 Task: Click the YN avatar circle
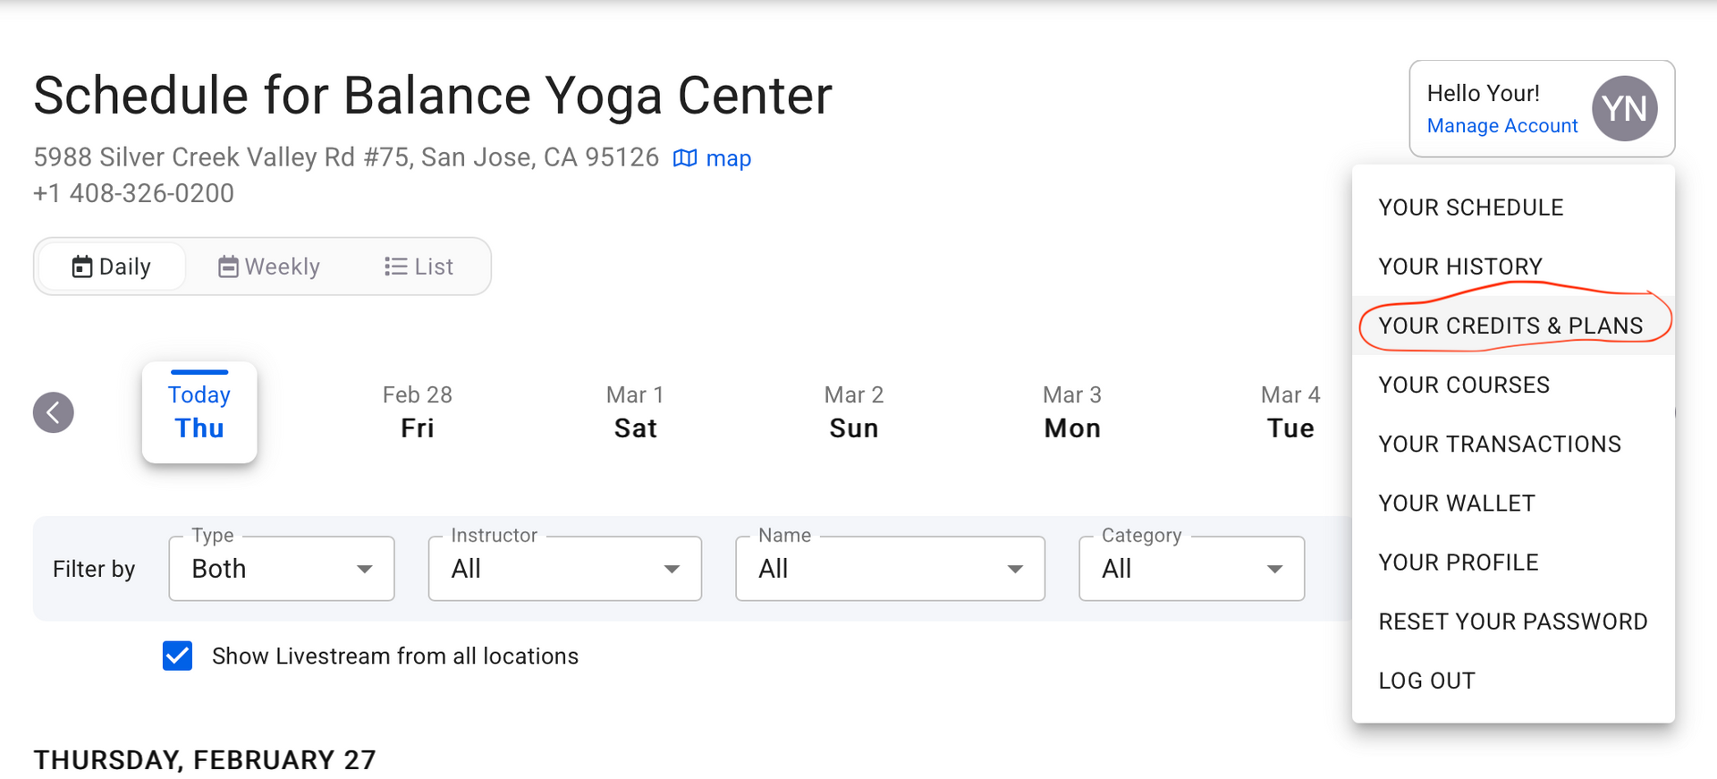[x=1624, y=109]
